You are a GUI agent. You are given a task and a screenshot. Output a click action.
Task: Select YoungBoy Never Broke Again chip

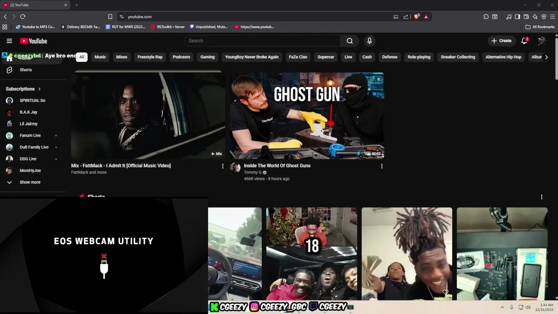(x=252, y=57)
